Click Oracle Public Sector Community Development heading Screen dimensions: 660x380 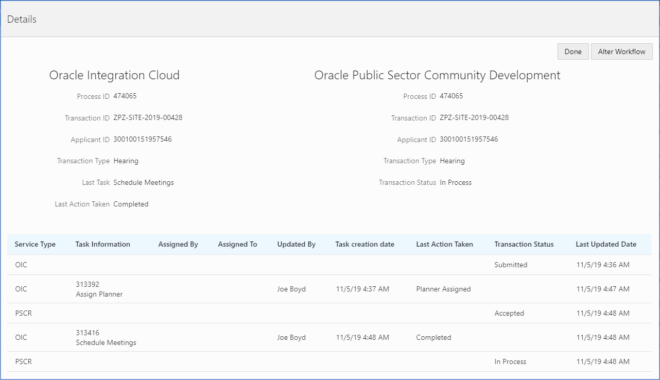(437, 75)
